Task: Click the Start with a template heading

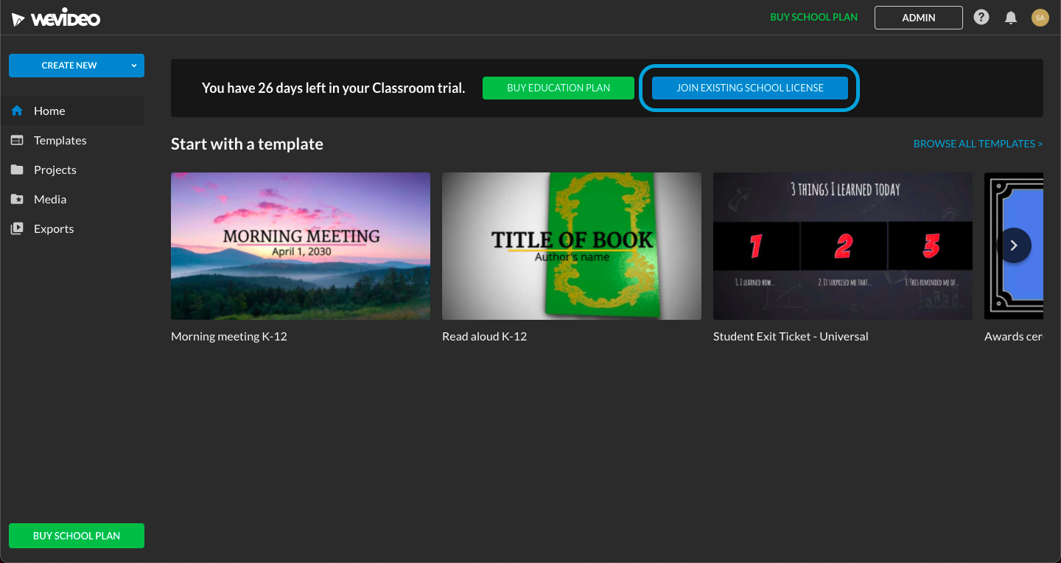Action: (247, 144)
